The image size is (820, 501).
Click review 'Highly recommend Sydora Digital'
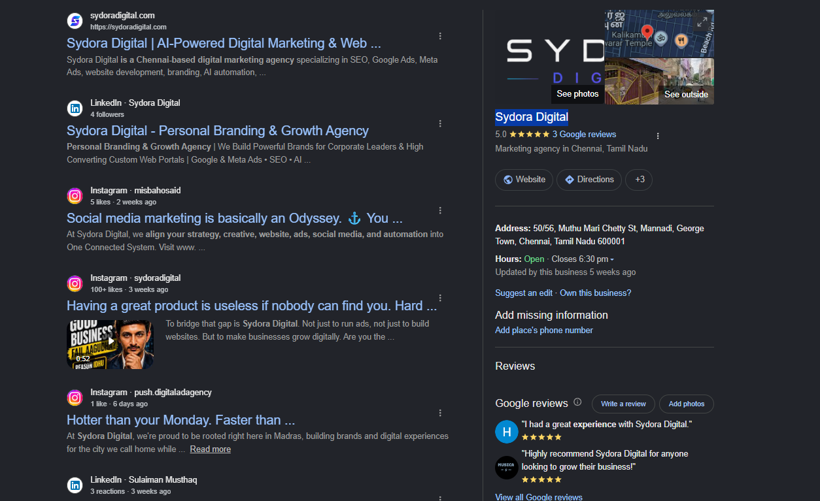605,461
